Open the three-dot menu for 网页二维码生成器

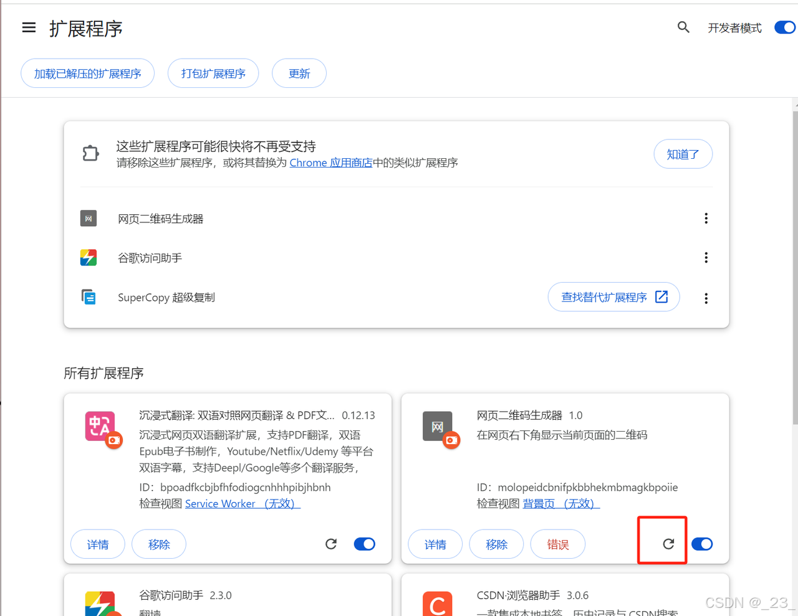click(x=706, y=218)
